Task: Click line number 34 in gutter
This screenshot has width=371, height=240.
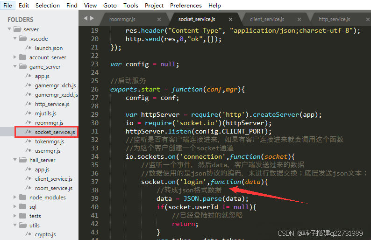Action: 95,156
